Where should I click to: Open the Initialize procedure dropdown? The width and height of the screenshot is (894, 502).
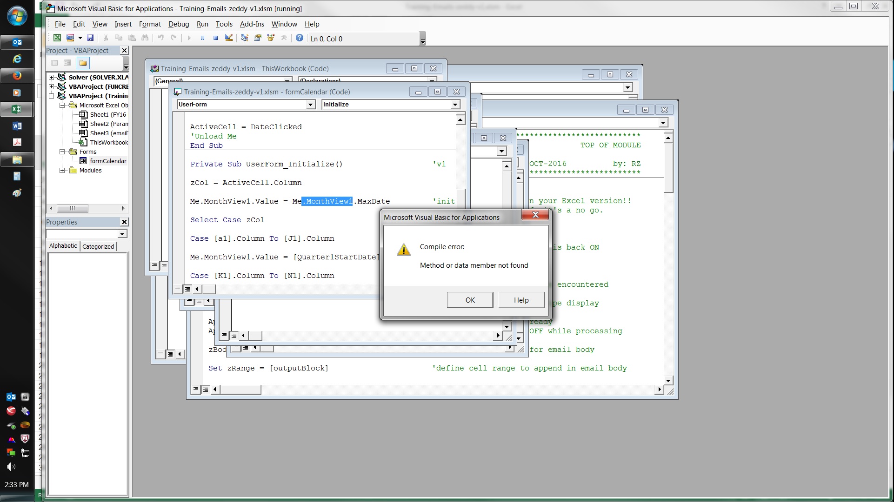click(455, 105)
